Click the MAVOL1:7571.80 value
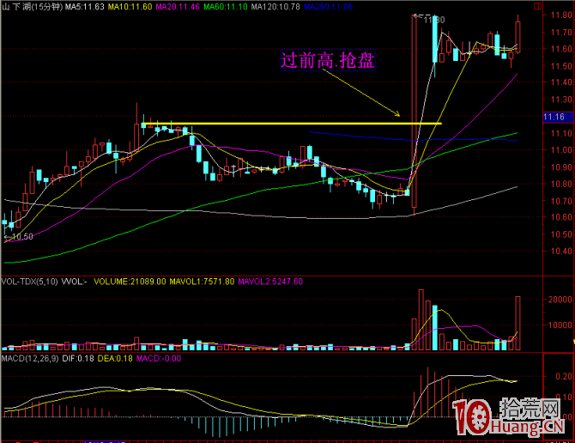The width and height of the screenshot is (575, 443). 202,282
